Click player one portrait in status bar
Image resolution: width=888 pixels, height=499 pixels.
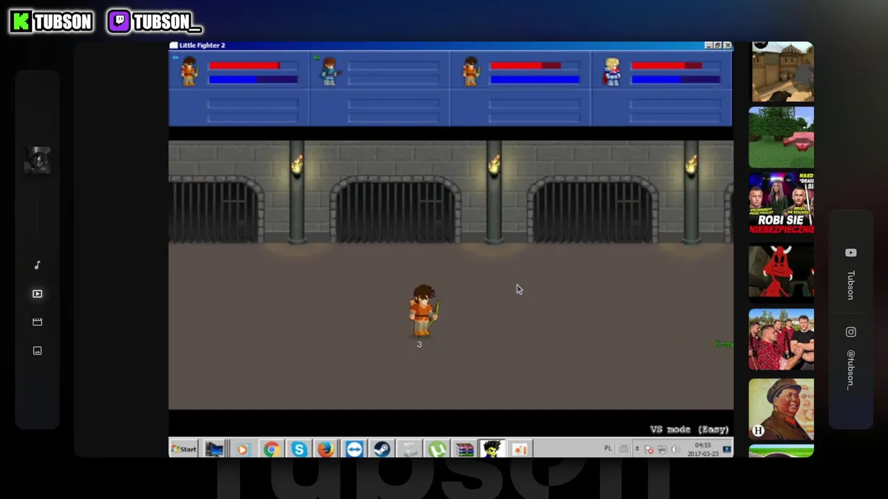click(x=189, y=72)
